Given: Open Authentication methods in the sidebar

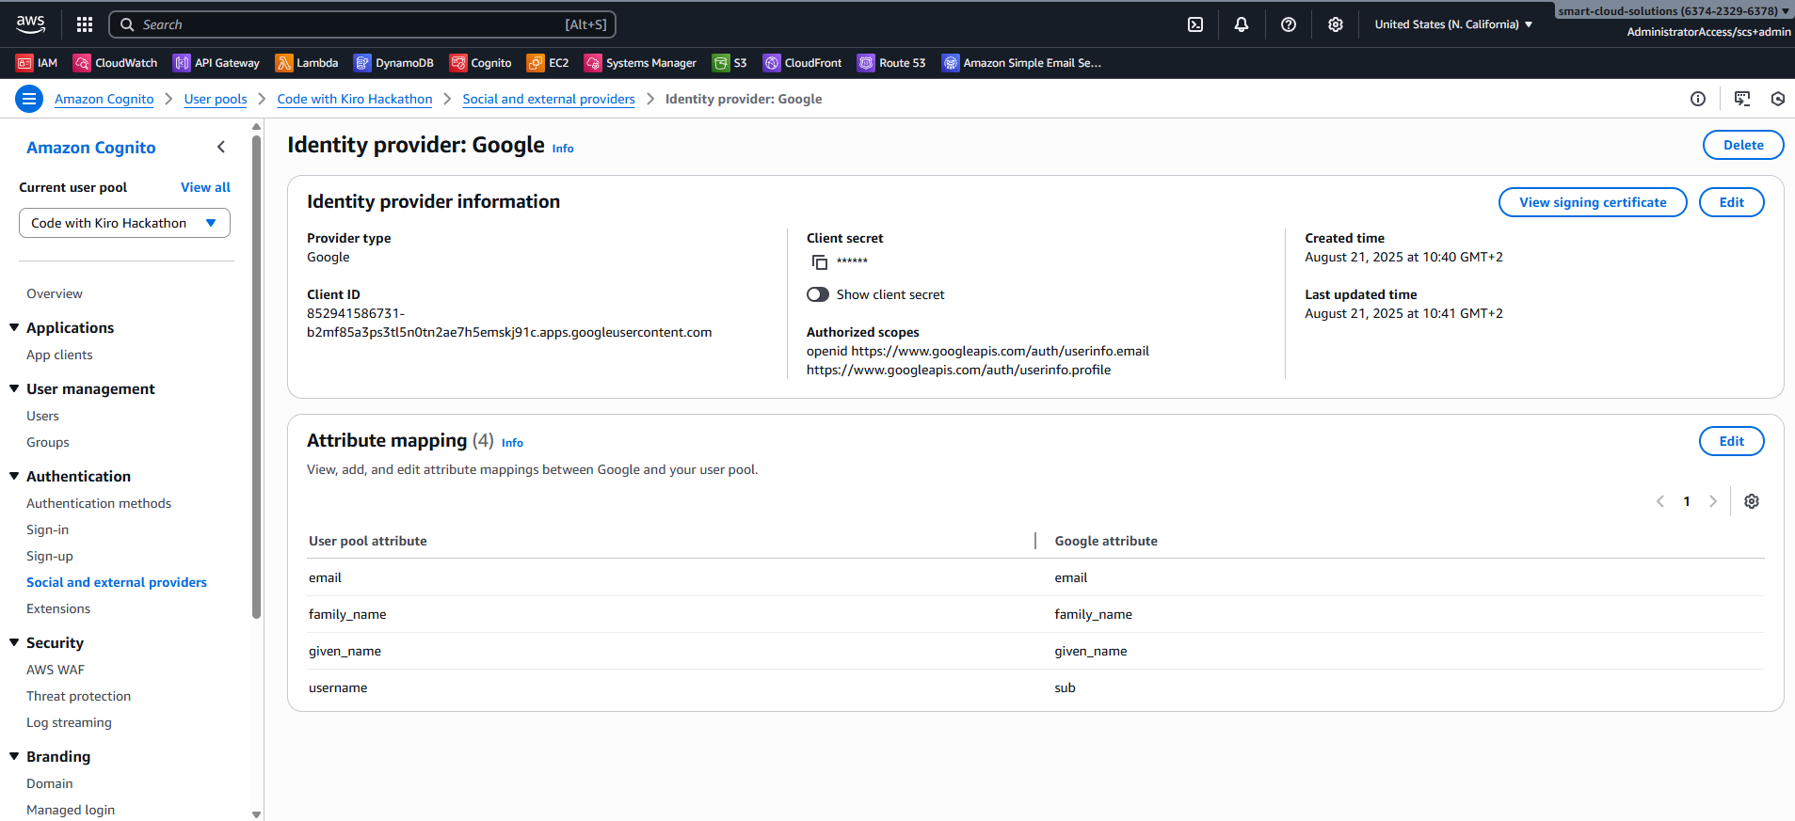Looking at the screenshot, I should point(99,503).
